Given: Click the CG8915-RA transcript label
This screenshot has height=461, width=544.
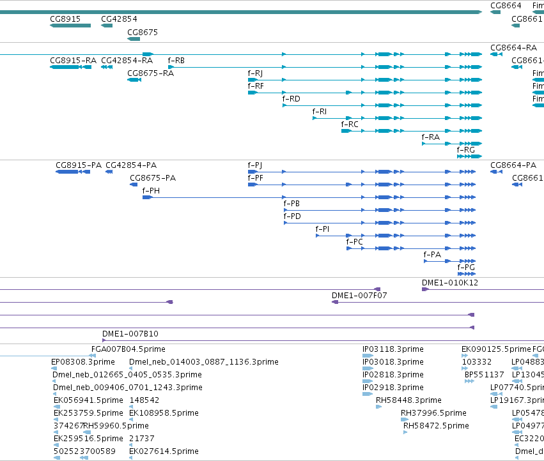Looking at the screenshot, I should click(74, 60).
